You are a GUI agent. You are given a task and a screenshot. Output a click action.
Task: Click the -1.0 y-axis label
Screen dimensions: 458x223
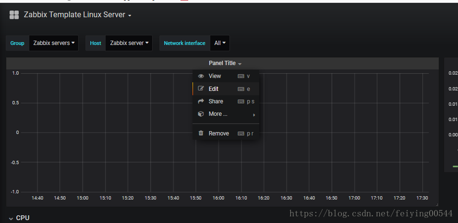14,192
